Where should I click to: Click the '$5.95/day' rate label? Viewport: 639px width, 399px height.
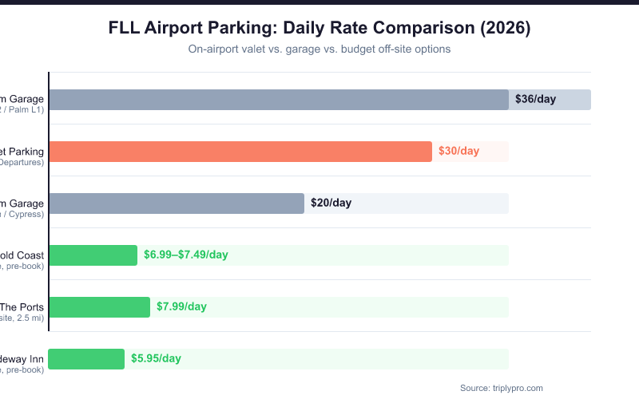pos(156,359)
